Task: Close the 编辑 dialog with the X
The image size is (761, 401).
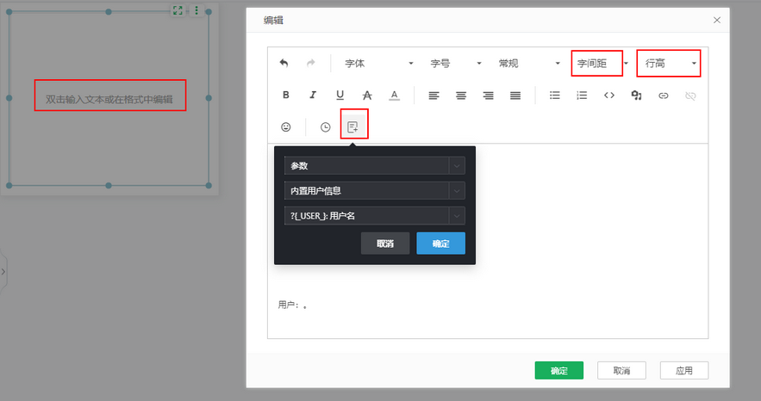Action: (x=717, y=20)
